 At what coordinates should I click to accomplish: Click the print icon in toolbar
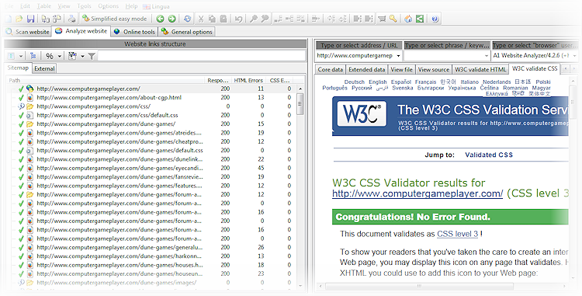pos(71,19)
